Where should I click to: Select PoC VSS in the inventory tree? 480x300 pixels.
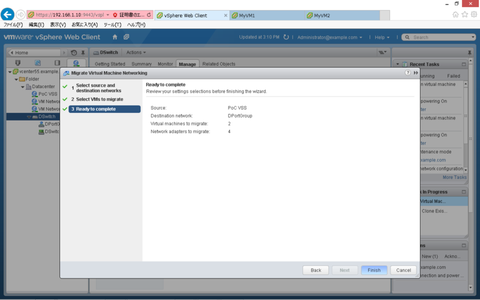[x=48, y=94]
